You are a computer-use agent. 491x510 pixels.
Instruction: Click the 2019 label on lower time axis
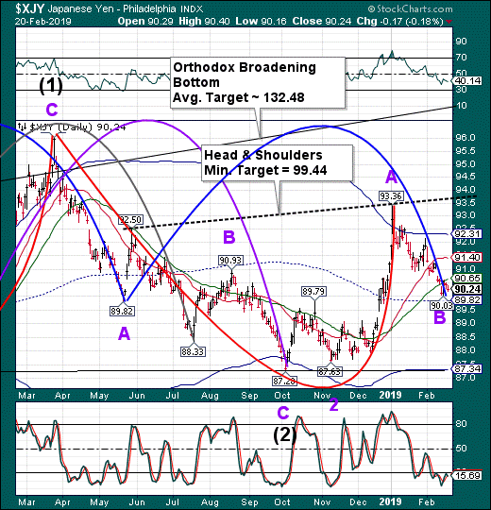click(x=391, y=501)
